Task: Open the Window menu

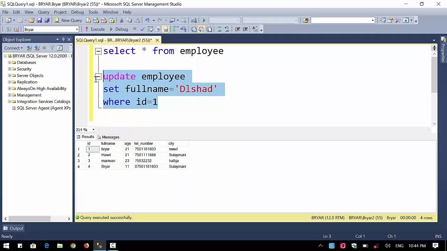Action: pyautogui.click(x=110, y=12)
